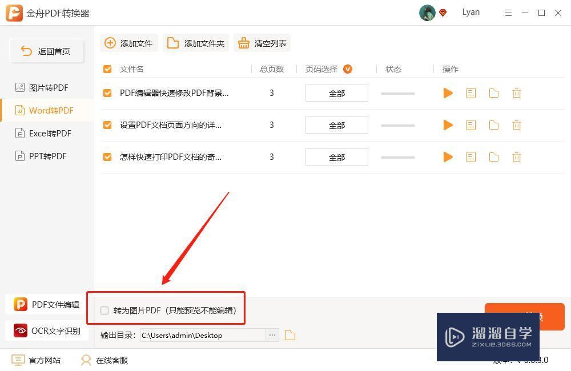Start converting the 怎样快速打印PDF文档 file

tap(448, 158)
